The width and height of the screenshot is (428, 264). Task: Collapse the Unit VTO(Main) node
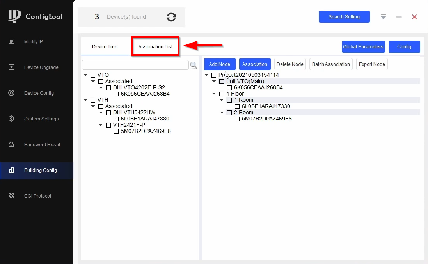[214, 82]
